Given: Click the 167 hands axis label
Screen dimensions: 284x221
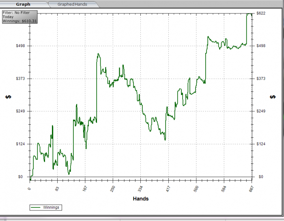Looking at the screenshot, I should click(85, 189).
